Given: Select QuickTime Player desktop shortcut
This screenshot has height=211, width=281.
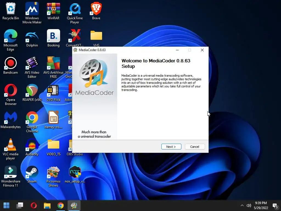Looking at the screenshot, I should click(75, 13).
